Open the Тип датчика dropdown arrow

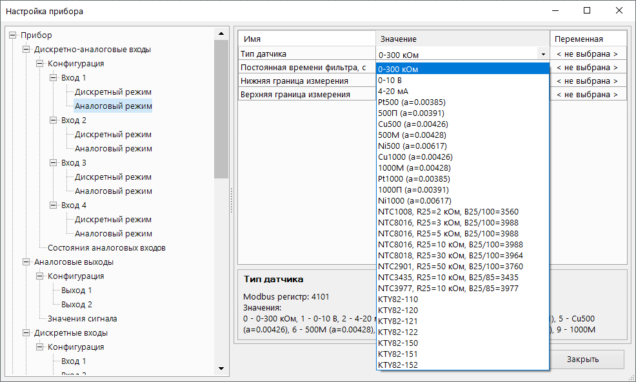(x=543, y=55)
